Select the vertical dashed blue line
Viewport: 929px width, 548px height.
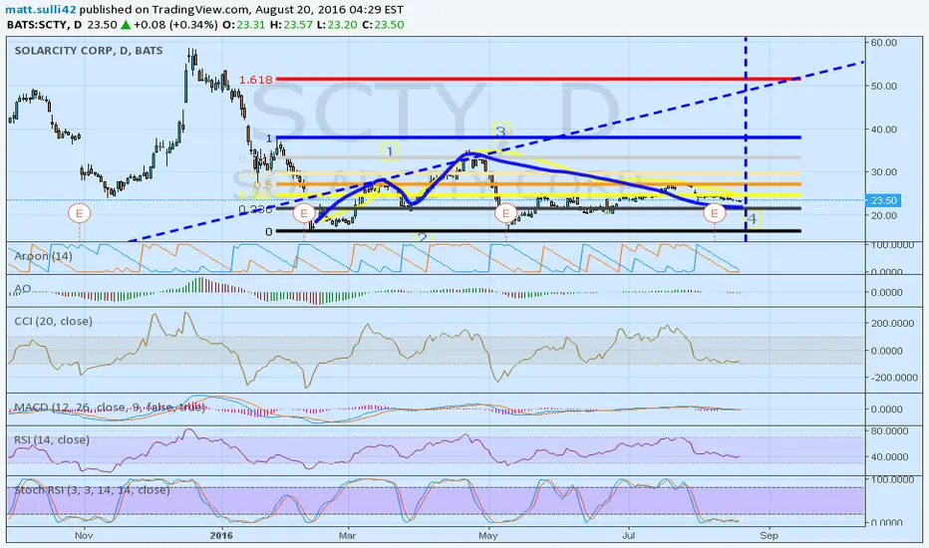coord(746,139)
